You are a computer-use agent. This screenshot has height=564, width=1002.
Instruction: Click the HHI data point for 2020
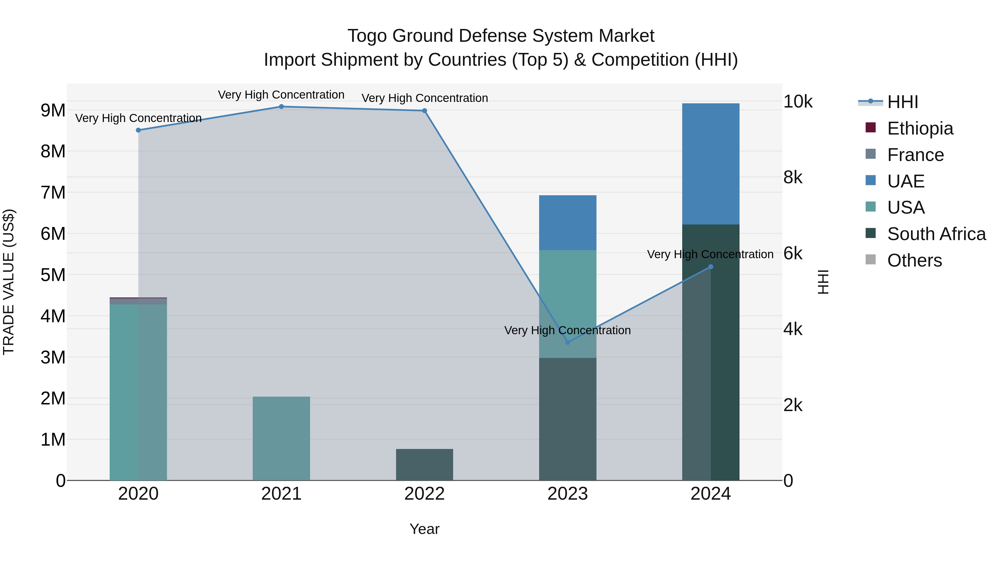coord(139,130)
